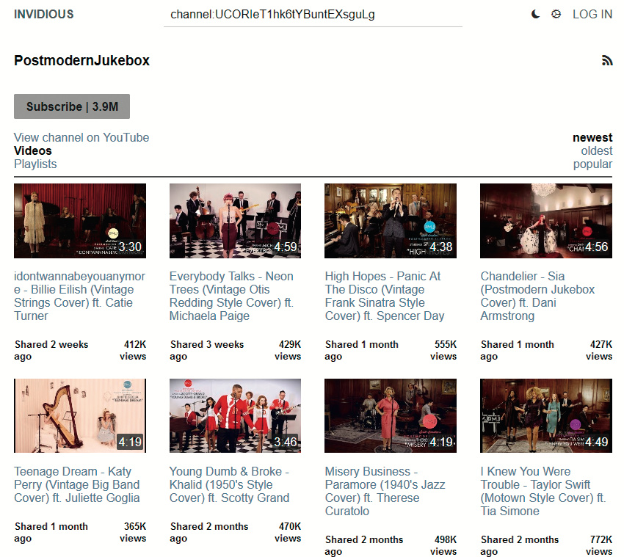Click PostmodernJukebox channel heading
624x557 pixels.
(x=81, y=60)
